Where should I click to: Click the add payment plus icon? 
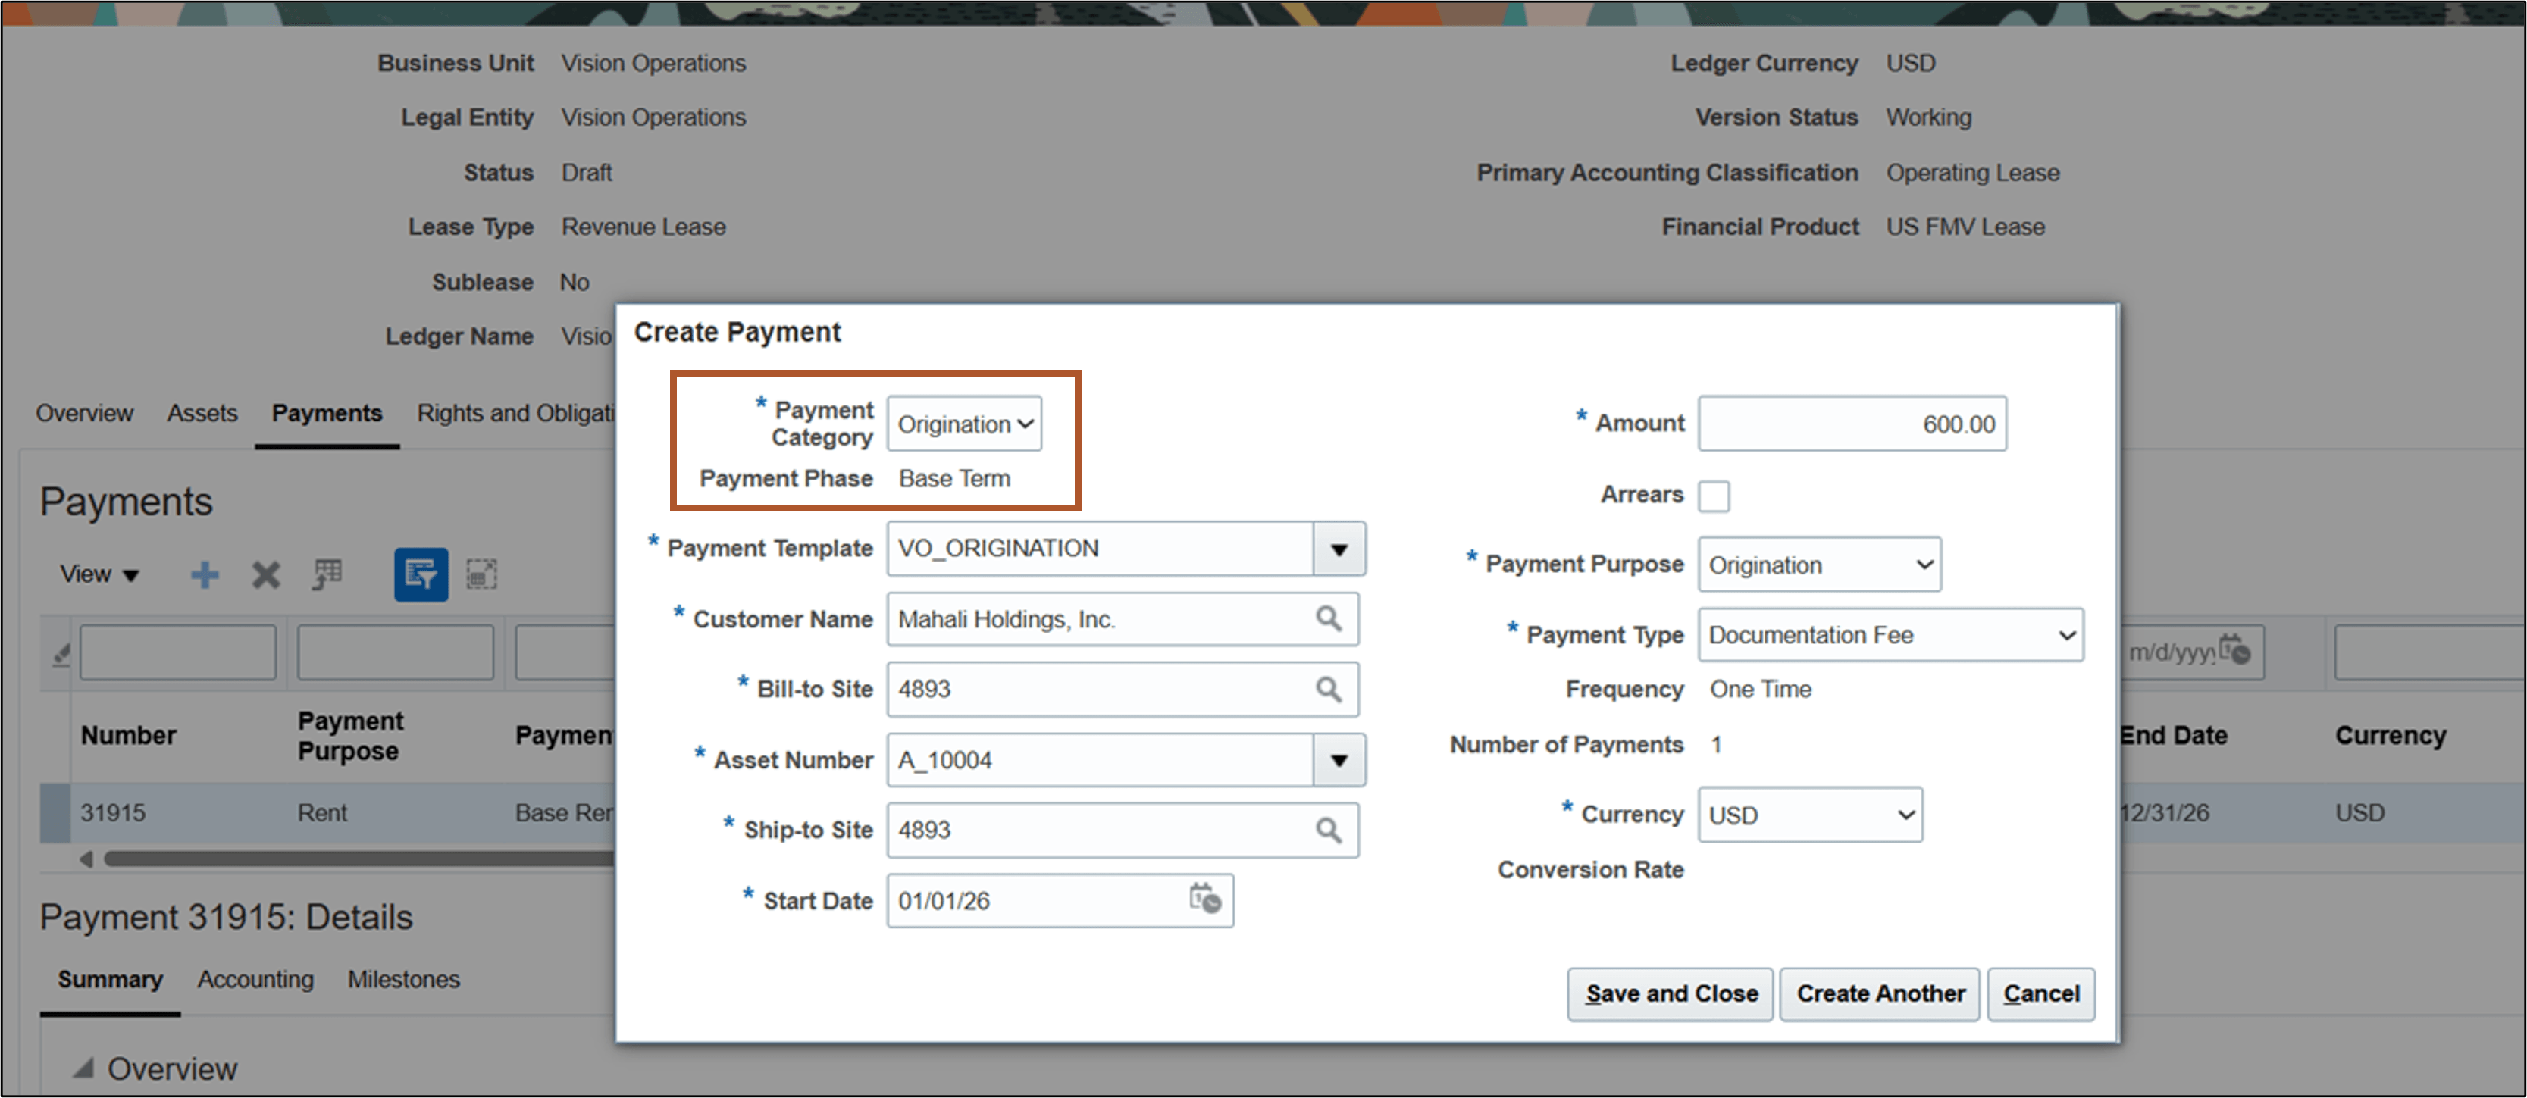[x=204, y=574]
